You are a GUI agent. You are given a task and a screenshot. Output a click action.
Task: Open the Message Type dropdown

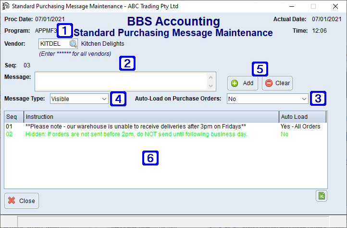pyautogui.click(x=79, y=99)
